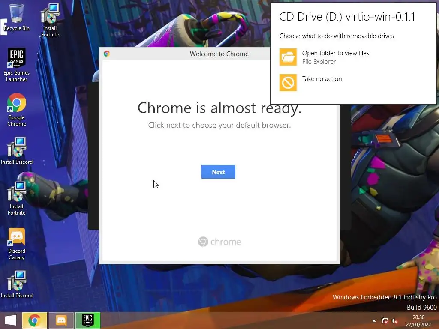Click the Epic Games taskbar button
The image size is (439, 329).
(88, 320)
